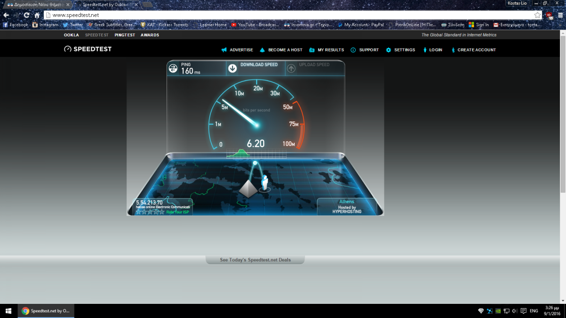Click the Athens server label
This screenshot has width=566, height=318.
click(x=347, y=202)
